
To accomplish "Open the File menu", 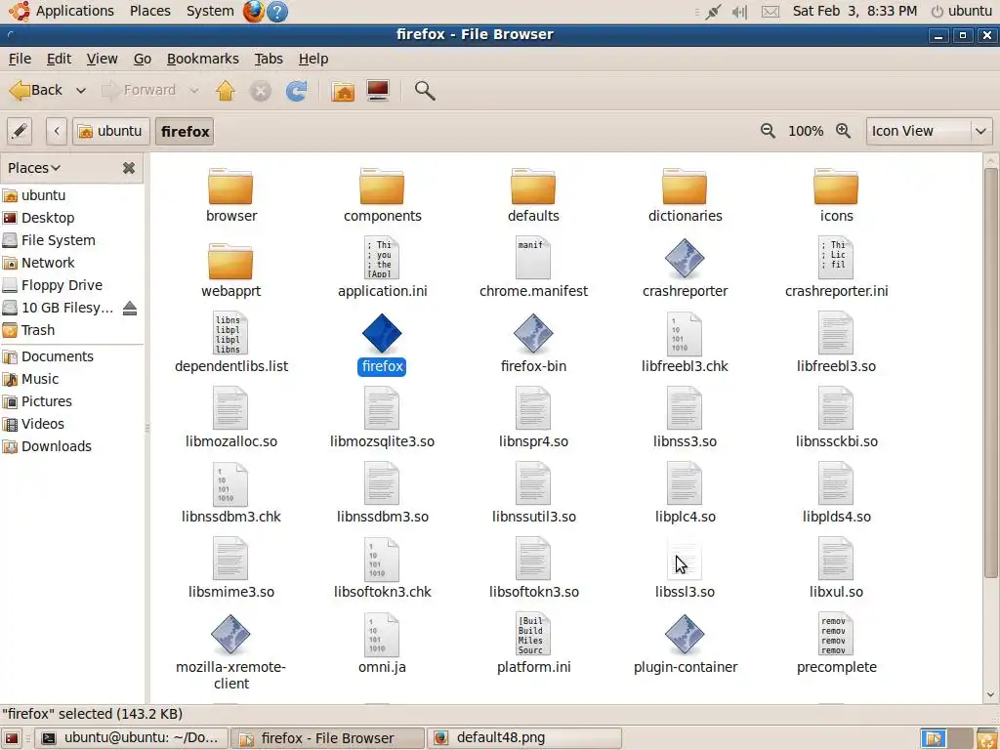I will (x=20, y=59).
